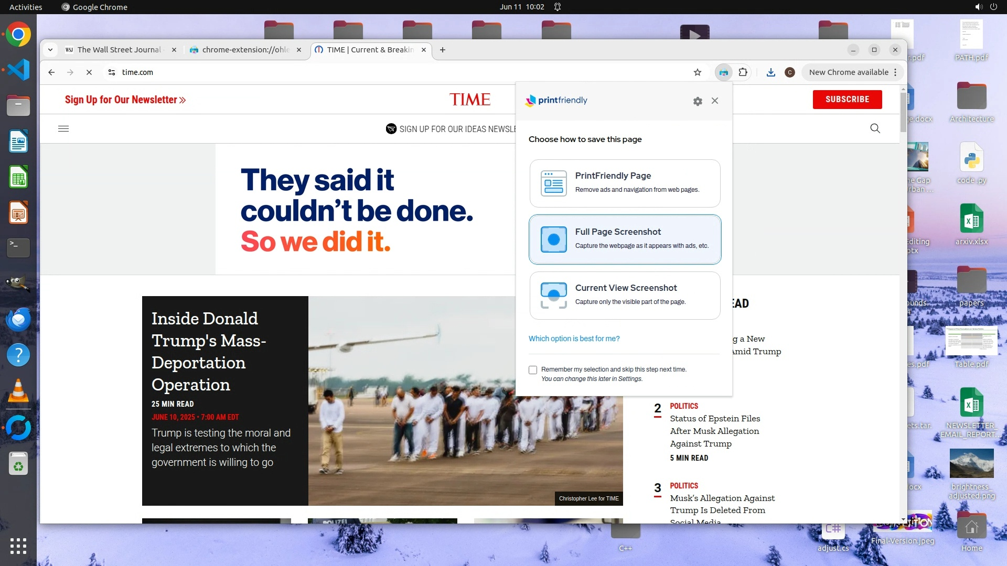View site information for time.com

point(112,72)
